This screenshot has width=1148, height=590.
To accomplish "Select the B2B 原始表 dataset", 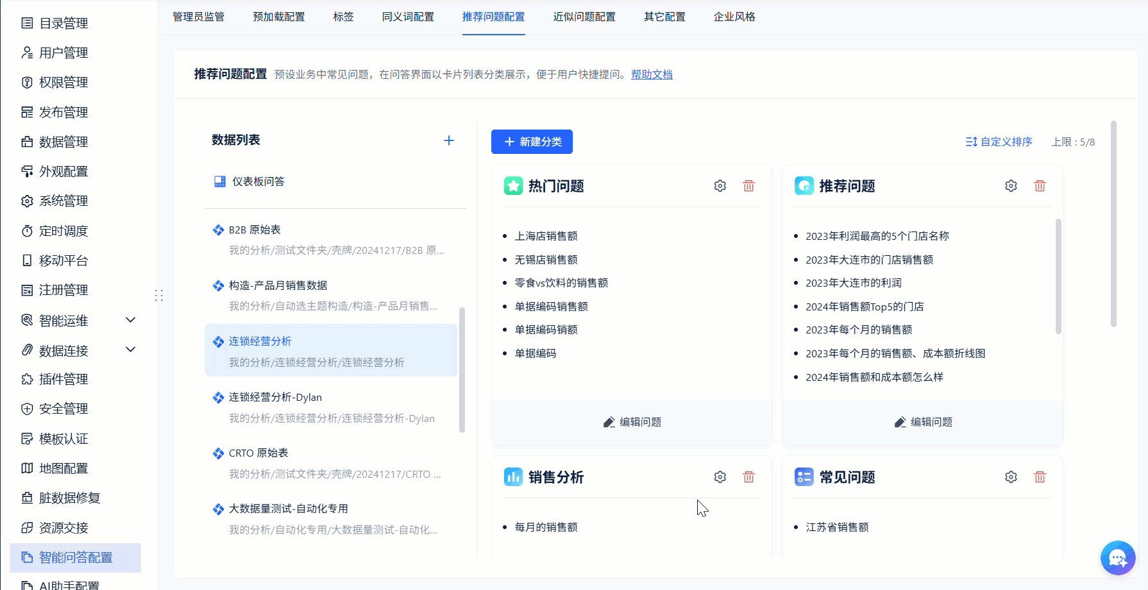I will [331, 240].
